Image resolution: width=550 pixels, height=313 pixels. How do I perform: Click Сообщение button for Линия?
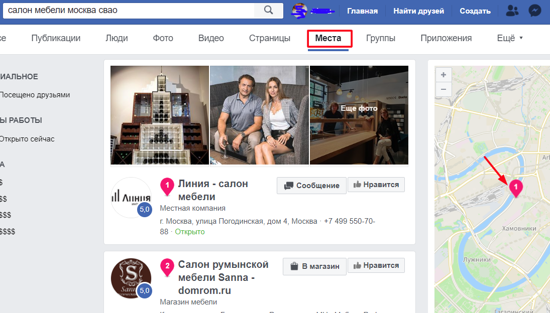[x=311, y=185]
